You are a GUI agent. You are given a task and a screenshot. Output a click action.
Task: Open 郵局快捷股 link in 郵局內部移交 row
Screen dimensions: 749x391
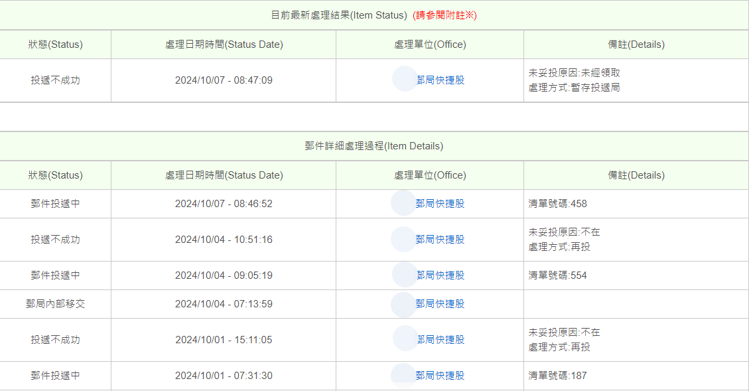point(440,304)
